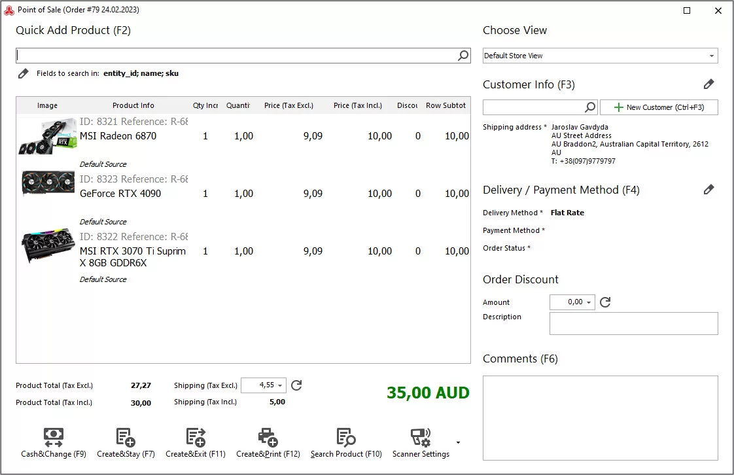Click the Product Info column header
This screenshot has width=734, height=475.
coord(133,105)
